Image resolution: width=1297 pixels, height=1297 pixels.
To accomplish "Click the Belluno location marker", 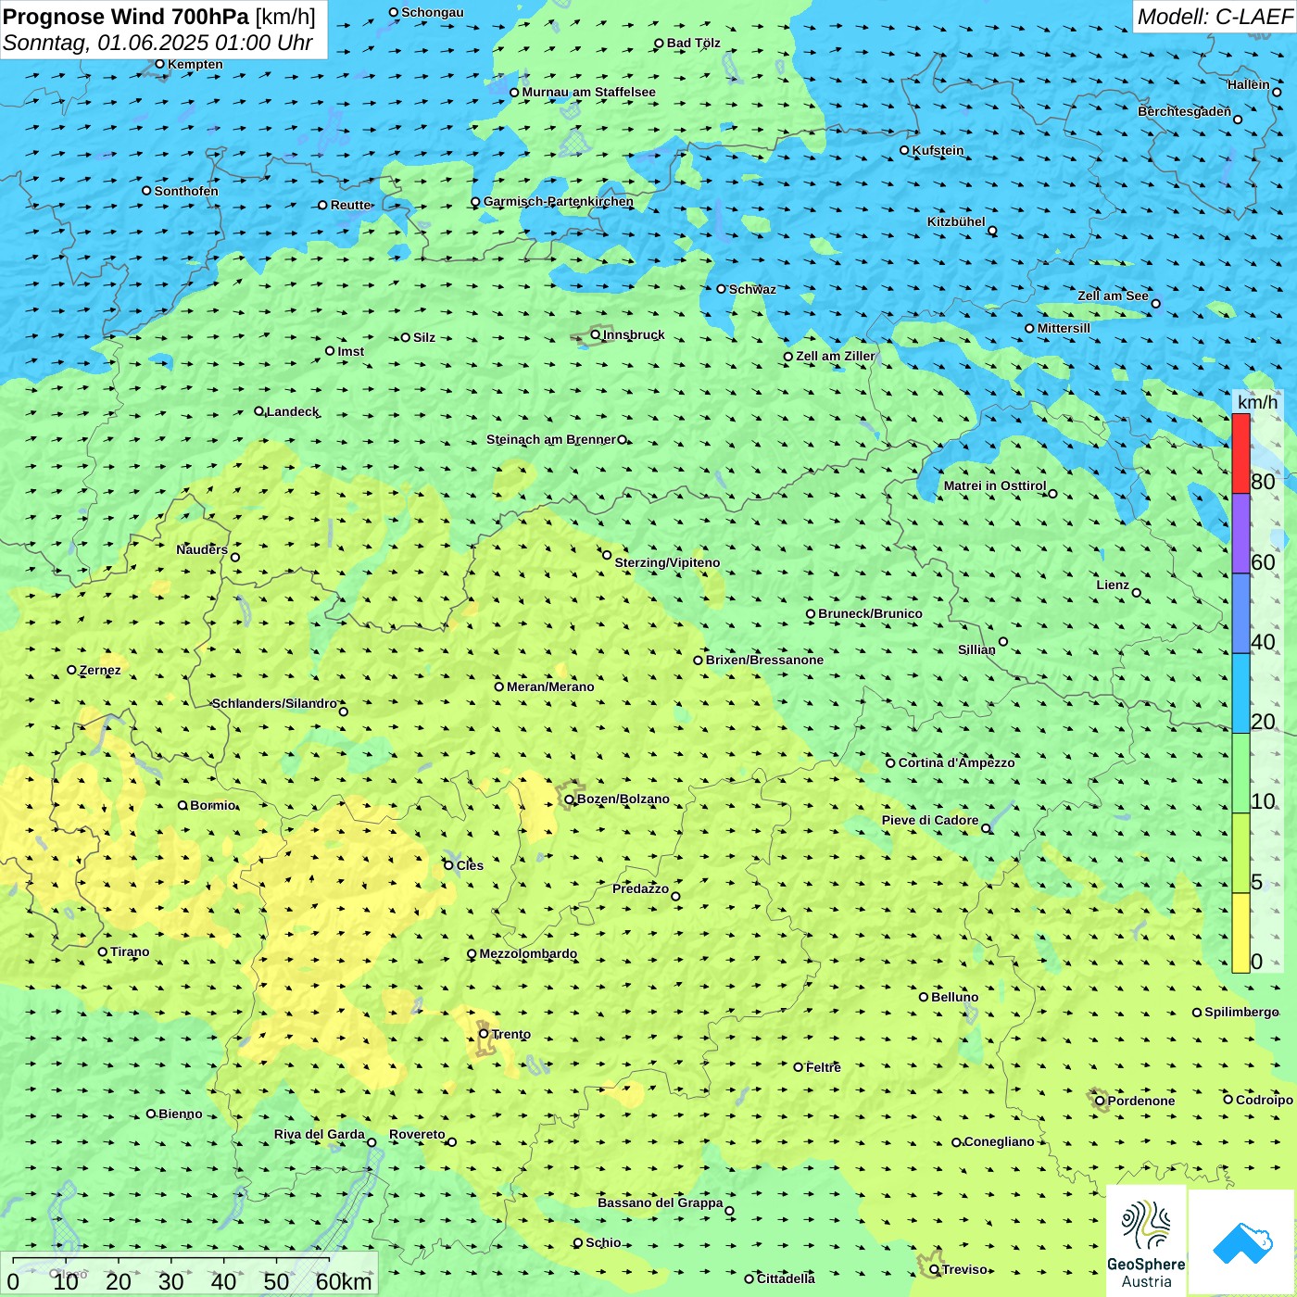I will click(x=924, y=997).
